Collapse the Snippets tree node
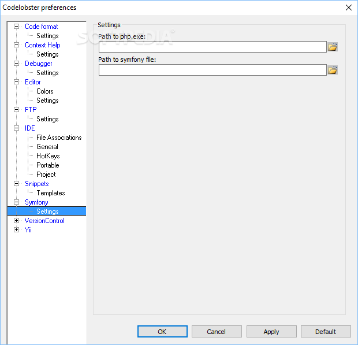Image resolution: width=358 pixels, height=345 pixels. click(x=16, y=183)
